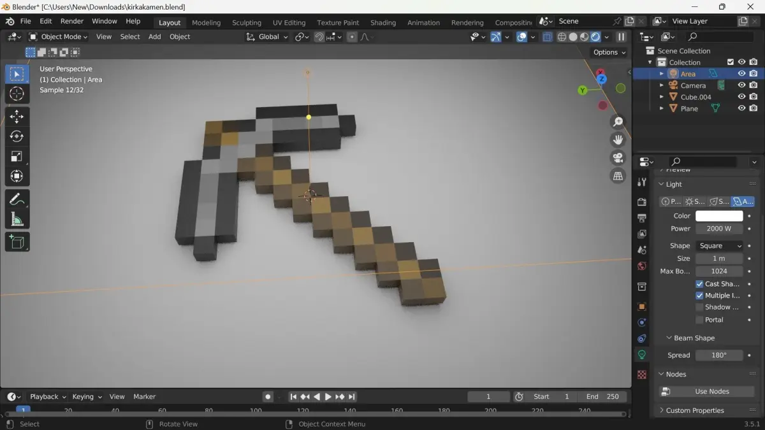Open Render properties tab
765x430 pixels.
[x=642, y=202]
